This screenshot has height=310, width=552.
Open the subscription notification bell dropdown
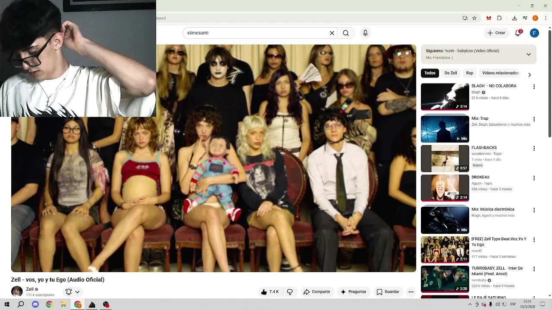(x=72, y=292)
